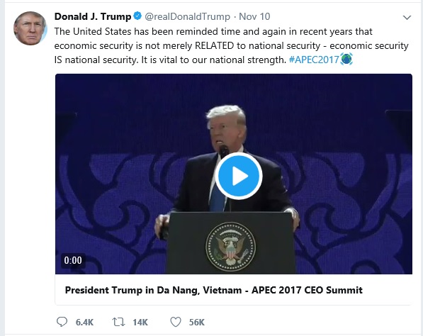Image resolution: width=423 pixels, height=336 pixels.
Task: Click the 14K retweets count
Action: click(x=140, y=323)
